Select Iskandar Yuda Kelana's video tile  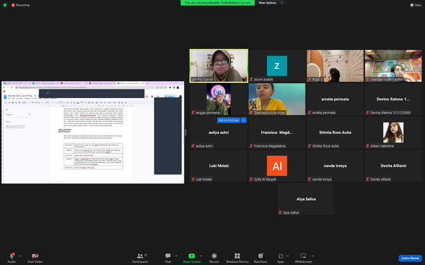393,66
